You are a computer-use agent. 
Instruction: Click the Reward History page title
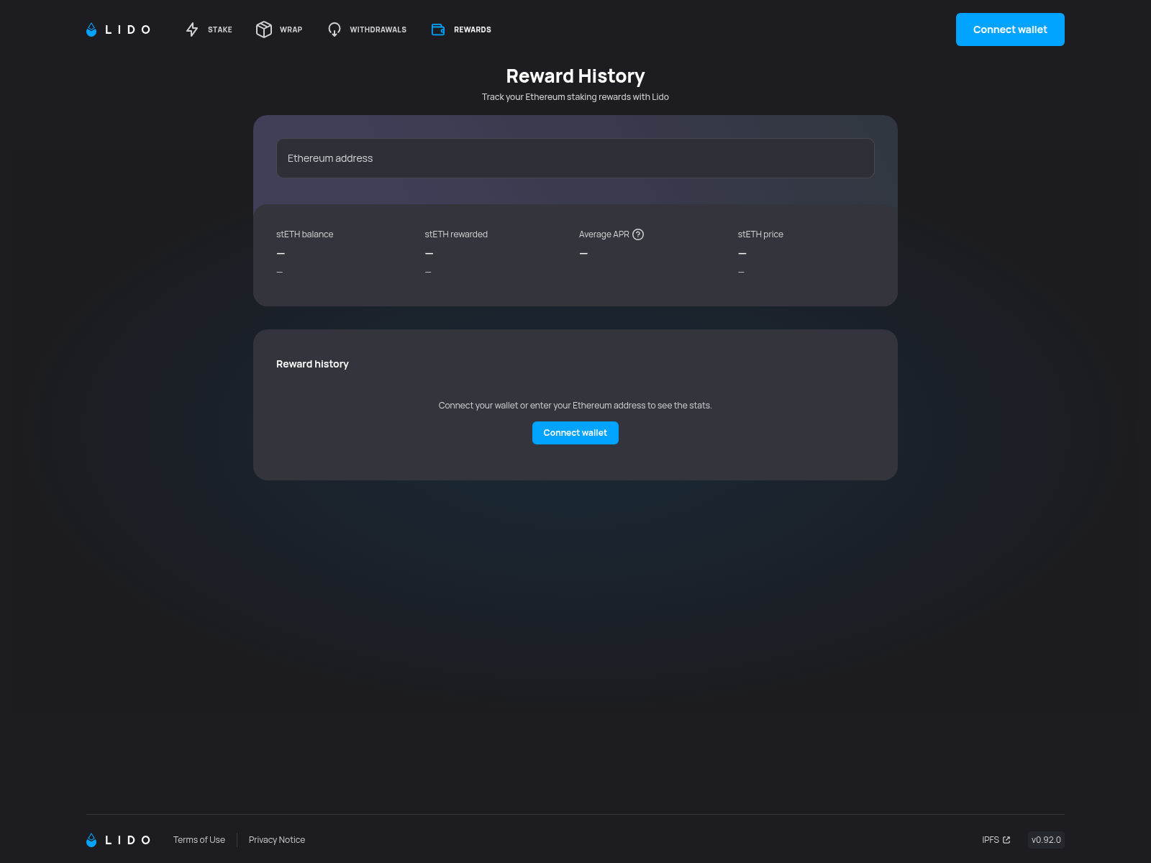(575, 76)
